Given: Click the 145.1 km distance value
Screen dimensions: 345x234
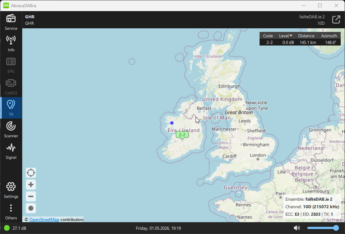Looking at the screenshot, I should 308,42.
